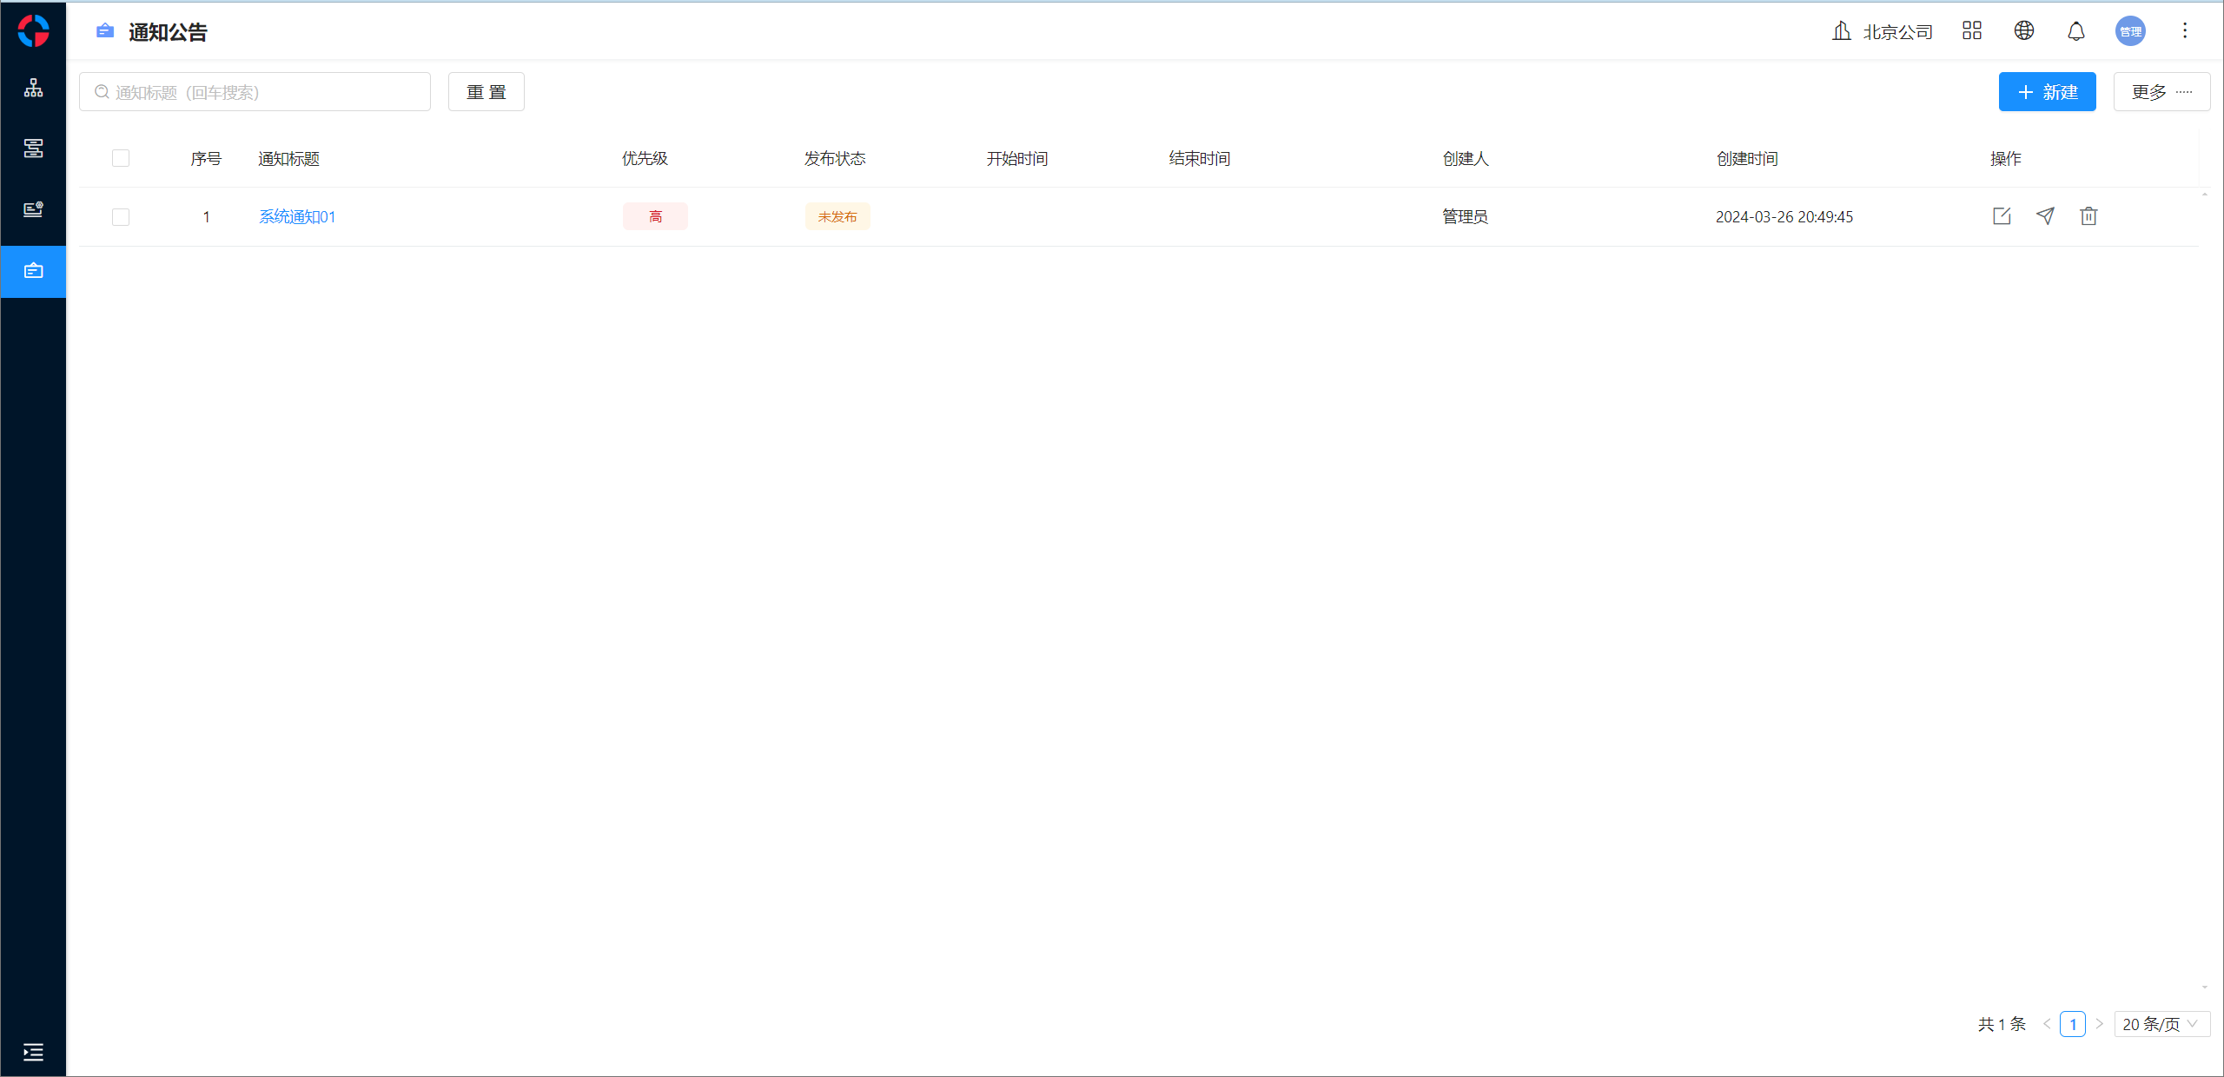Open the 系统通知01 link
This screenshot has width=2224, height=1077.
pos(297,217)
